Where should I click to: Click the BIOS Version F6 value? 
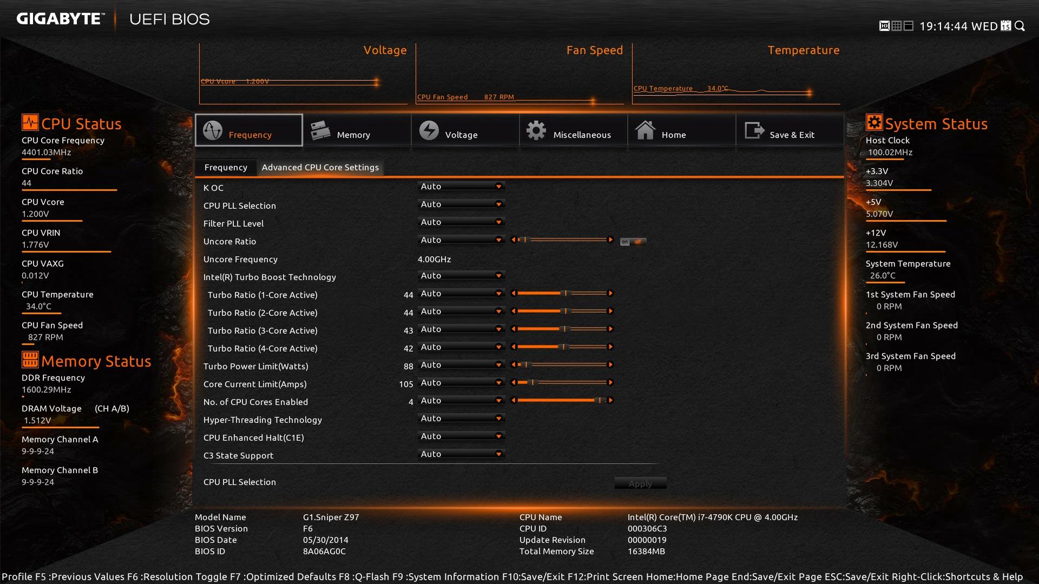[x=308, y=529]
